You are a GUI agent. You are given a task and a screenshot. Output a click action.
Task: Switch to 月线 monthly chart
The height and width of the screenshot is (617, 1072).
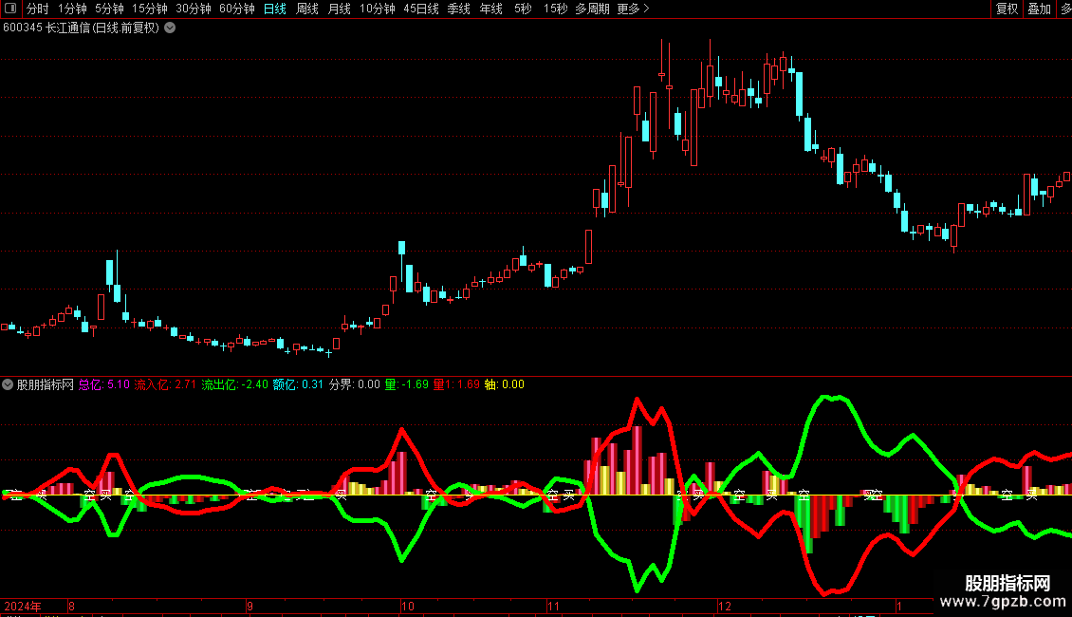coord(339,9)
